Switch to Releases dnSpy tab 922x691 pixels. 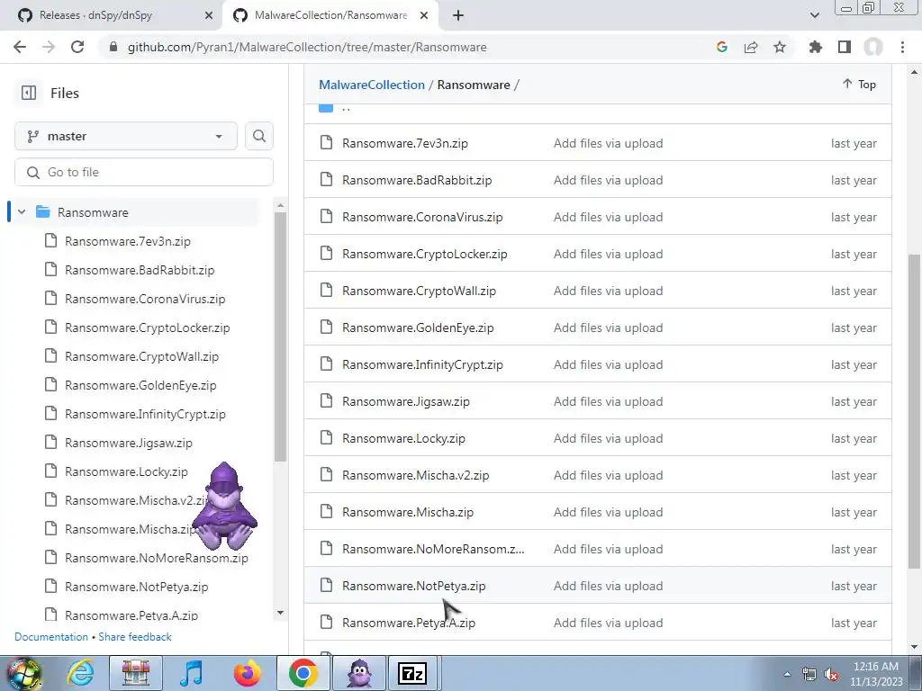pos(112,16)
